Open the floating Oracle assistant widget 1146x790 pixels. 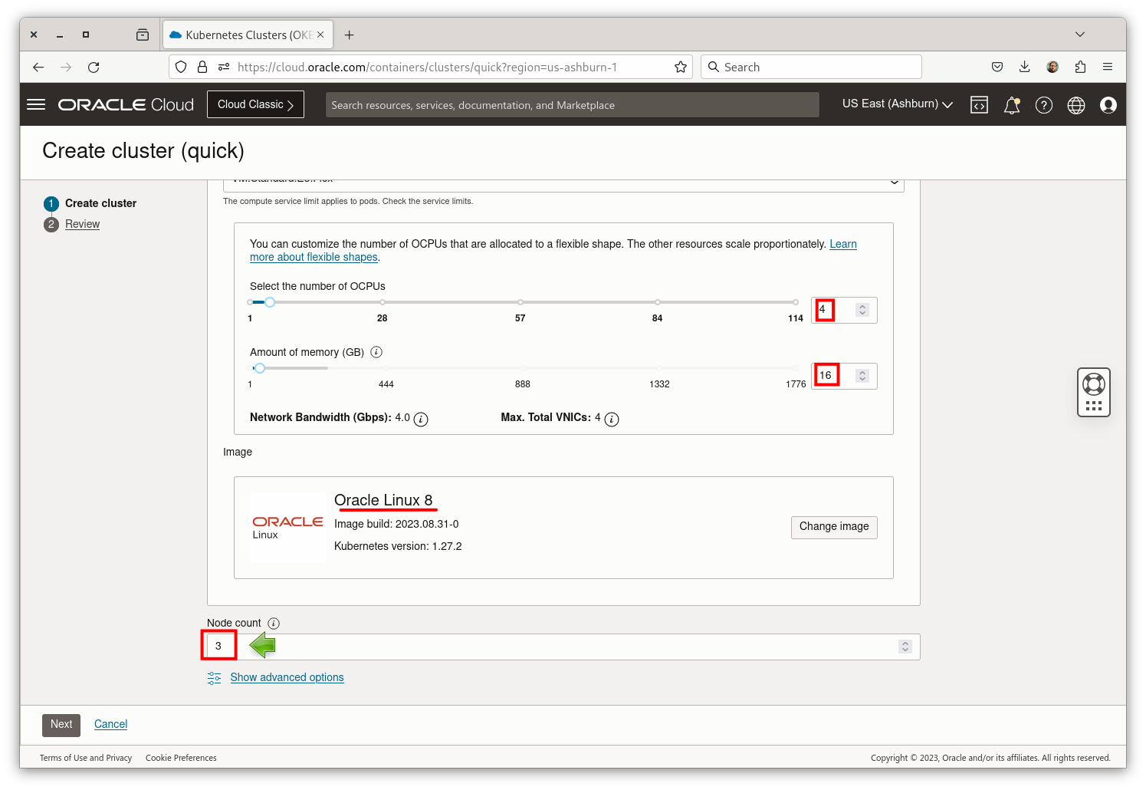pyautogui.click(x=1093, y=392)
